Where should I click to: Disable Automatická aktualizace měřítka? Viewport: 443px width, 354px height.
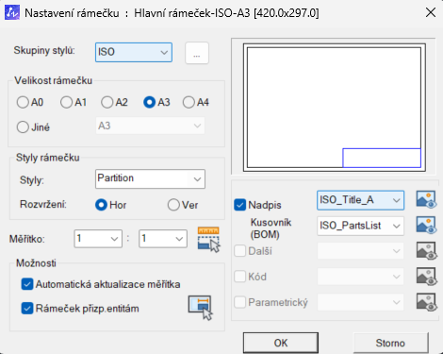tap(27, 284)
